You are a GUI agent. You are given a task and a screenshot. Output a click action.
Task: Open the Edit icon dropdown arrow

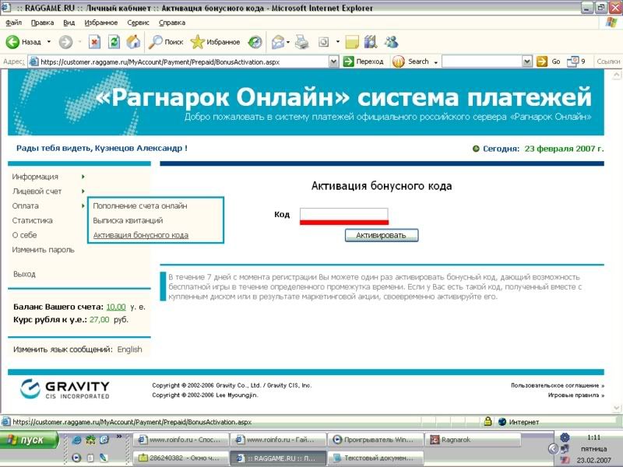[338, 42]
